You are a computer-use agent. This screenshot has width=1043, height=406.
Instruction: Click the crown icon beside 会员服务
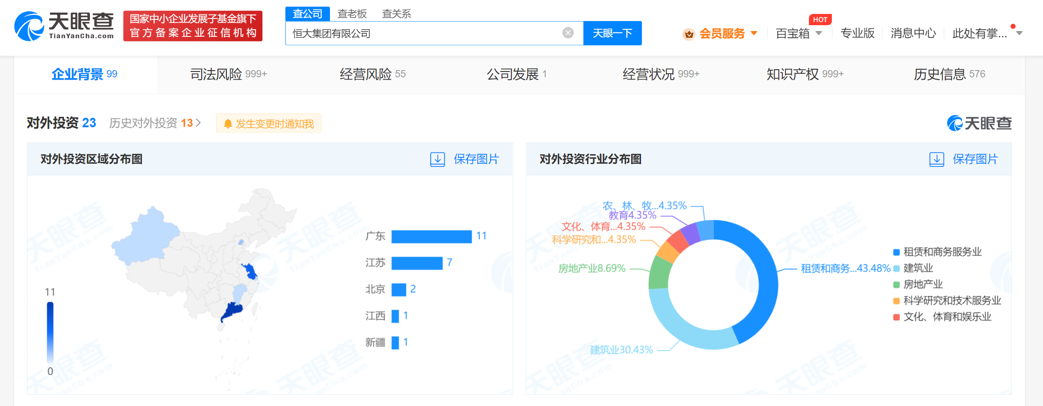(689, 34)
